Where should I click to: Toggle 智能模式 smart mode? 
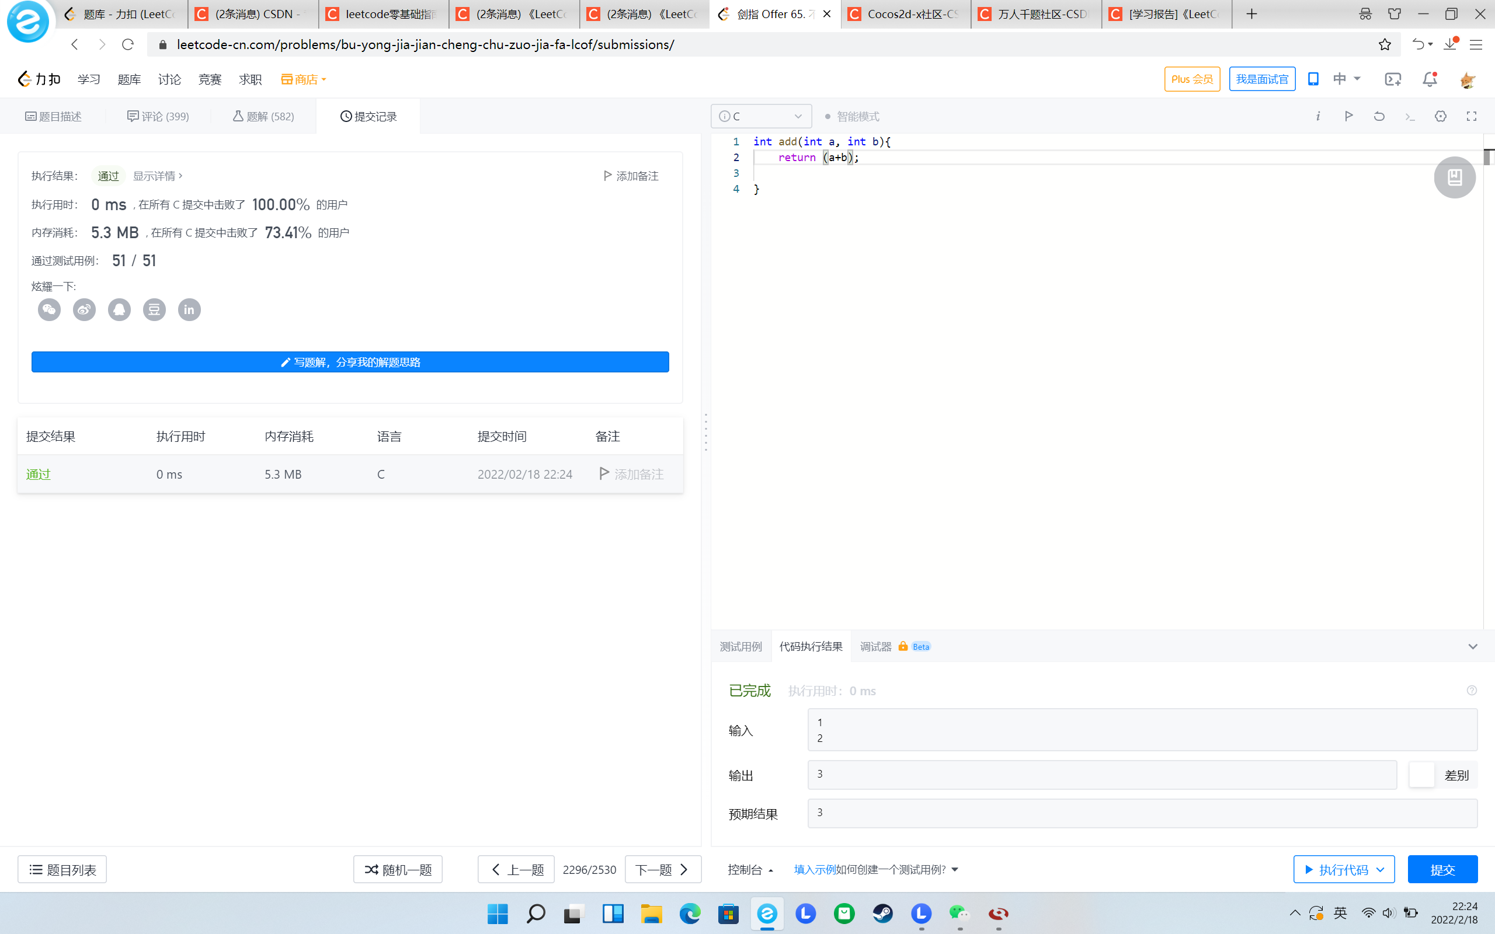(852, 116)
